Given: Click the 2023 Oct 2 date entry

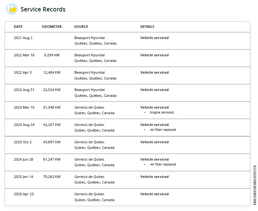Looking at the screenshot, I should [x=23, y=142].
